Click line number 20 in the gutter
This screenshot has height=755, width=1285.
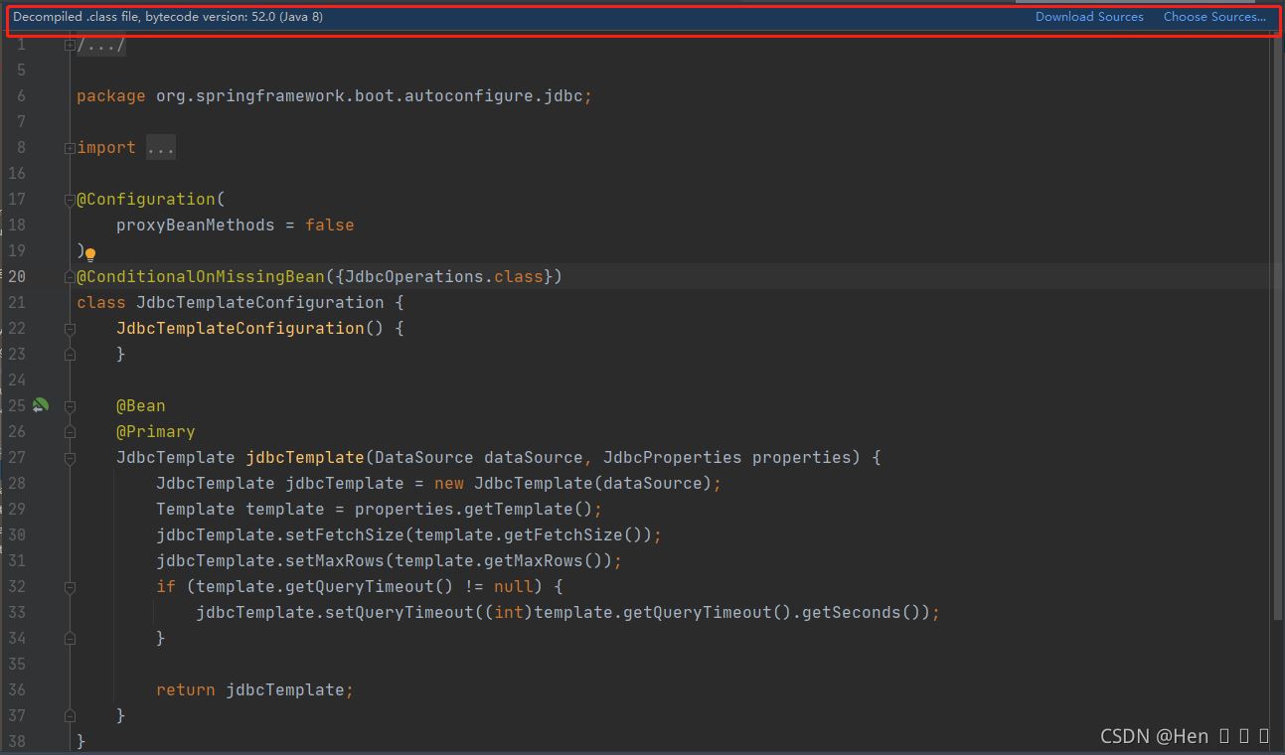17,277
